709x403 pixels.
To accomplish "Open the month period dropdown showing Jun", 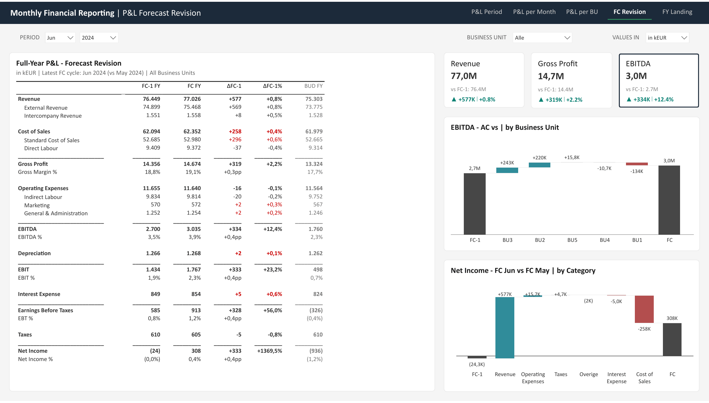I will pos(60,38).
